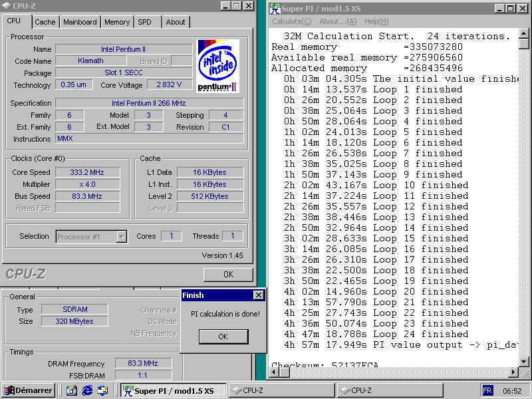Screen dimensions: 532x399
Task: Click the Cores value 1
Action: point(172,236)
